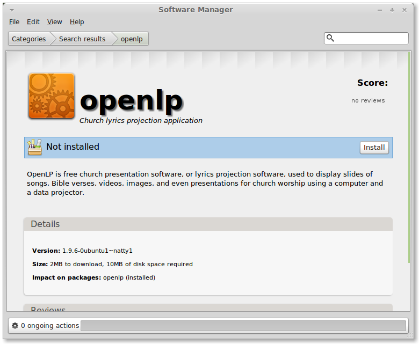Select the openlp breadcrumb
The width and height of the screenshot is (419, 344).
pos(132,39)
